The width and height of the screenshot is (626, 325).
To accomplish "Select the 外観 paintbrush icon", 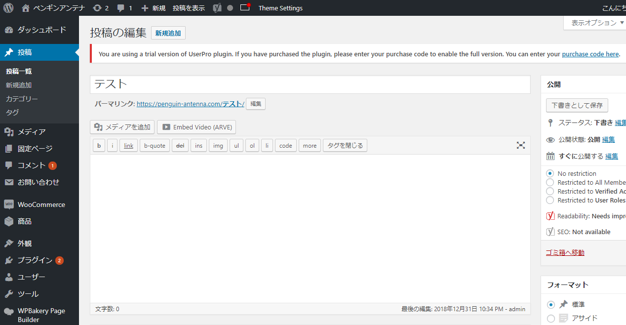I will tap(9, 243).
